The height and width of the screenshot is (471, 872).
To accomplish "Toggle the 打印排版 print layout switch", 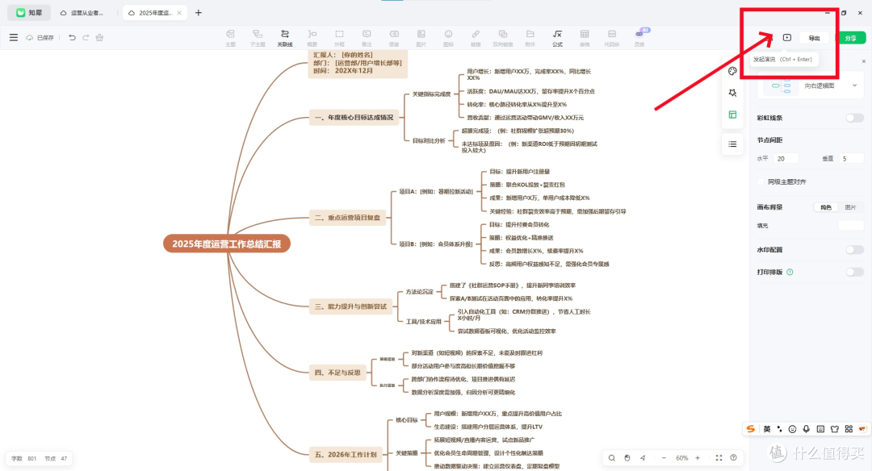I will [x=855, y=272].
